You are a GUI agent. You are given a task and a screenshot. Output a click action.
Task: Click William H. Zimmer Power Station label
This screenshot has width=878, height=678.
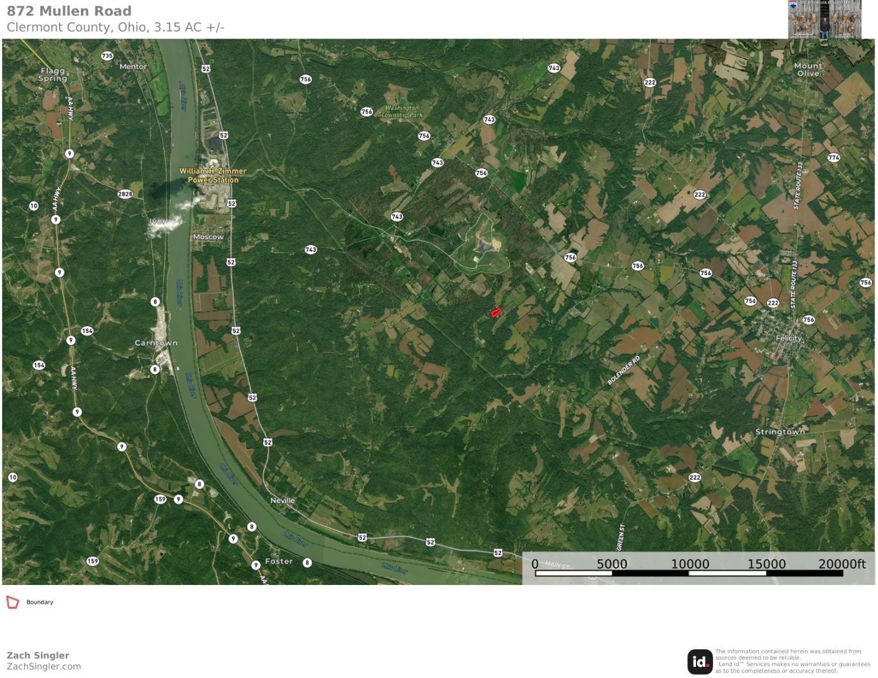[x=212, y=175]
